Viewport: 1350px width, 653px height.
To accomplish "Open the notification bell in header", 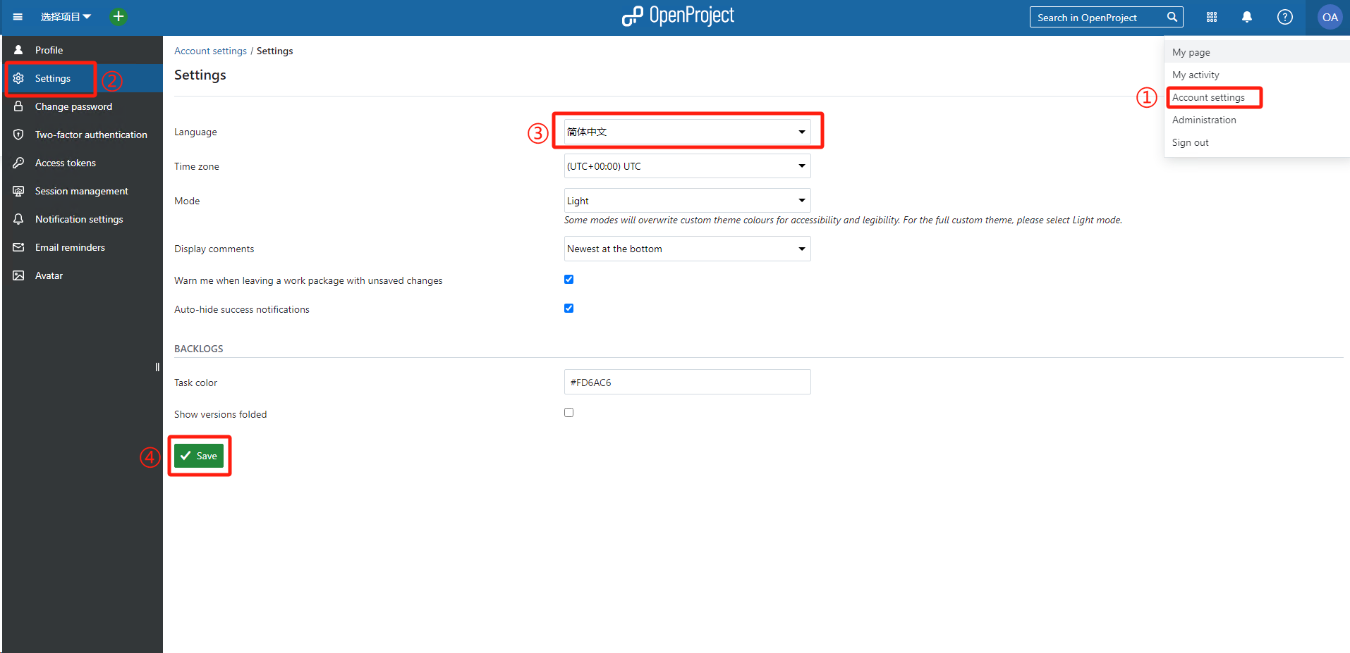I will tap(1247, 17).
